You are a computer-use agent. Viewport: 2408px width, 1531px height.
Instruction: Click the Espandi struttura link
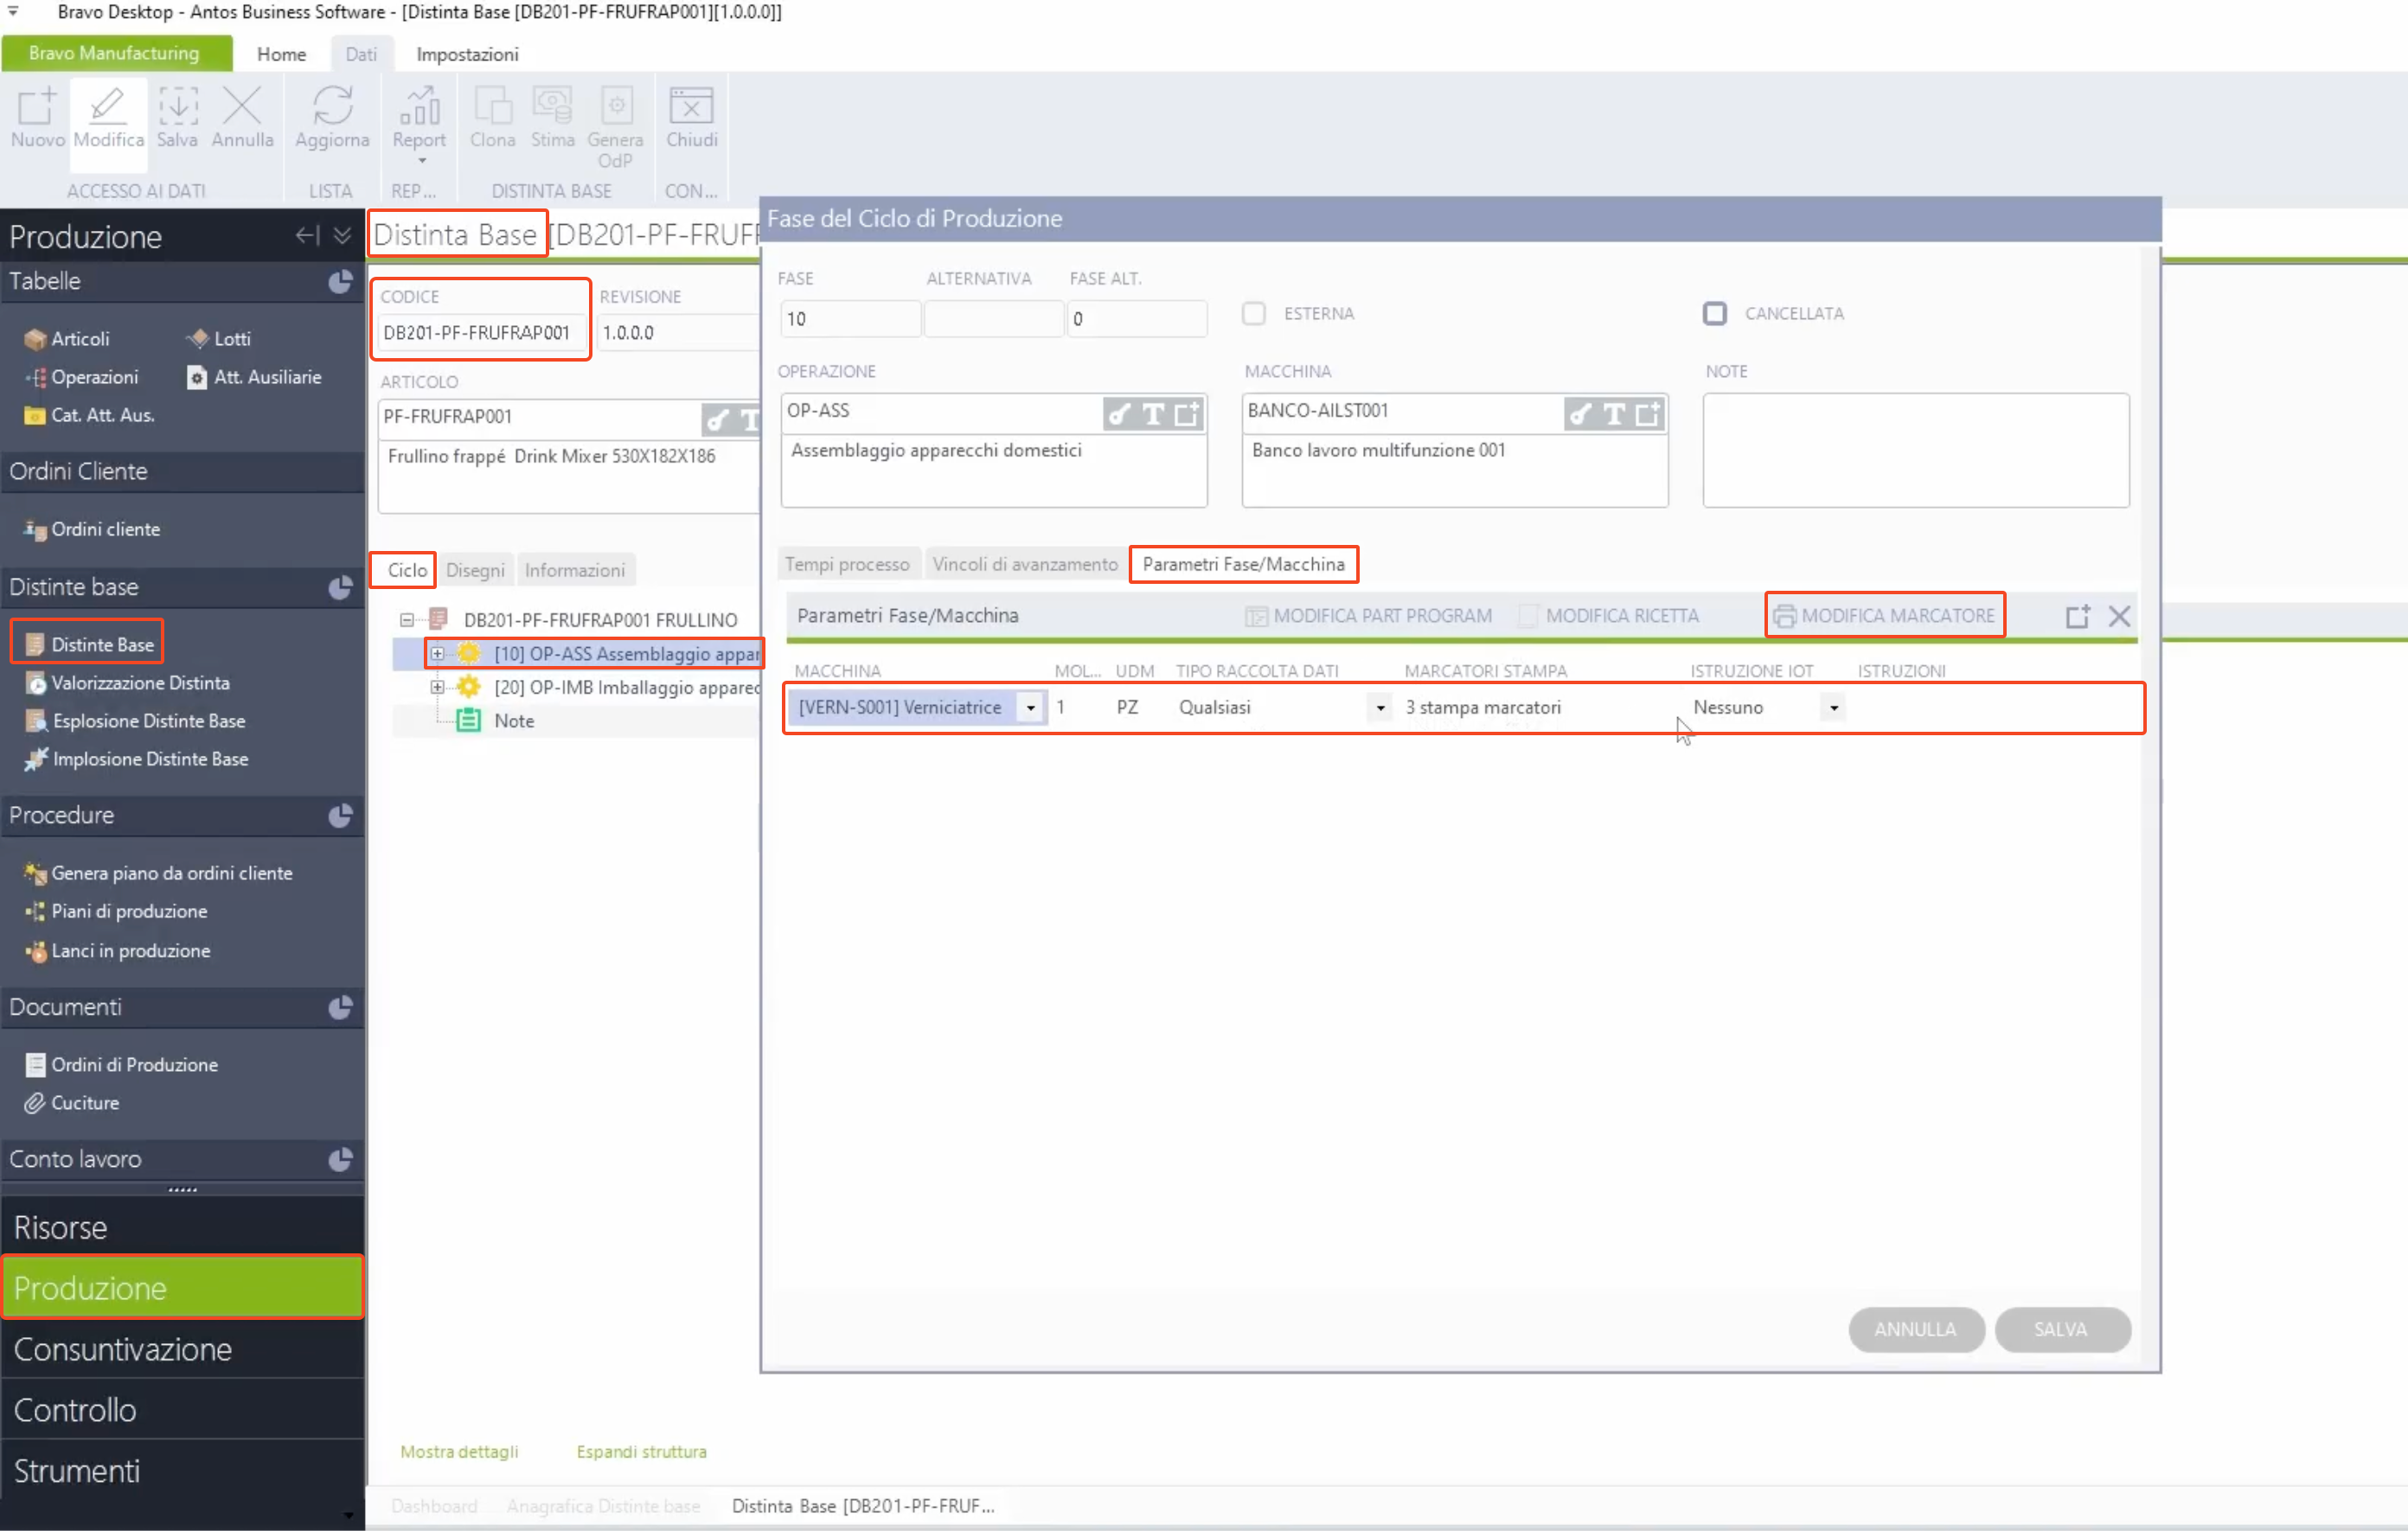[x=641, y=1452]
